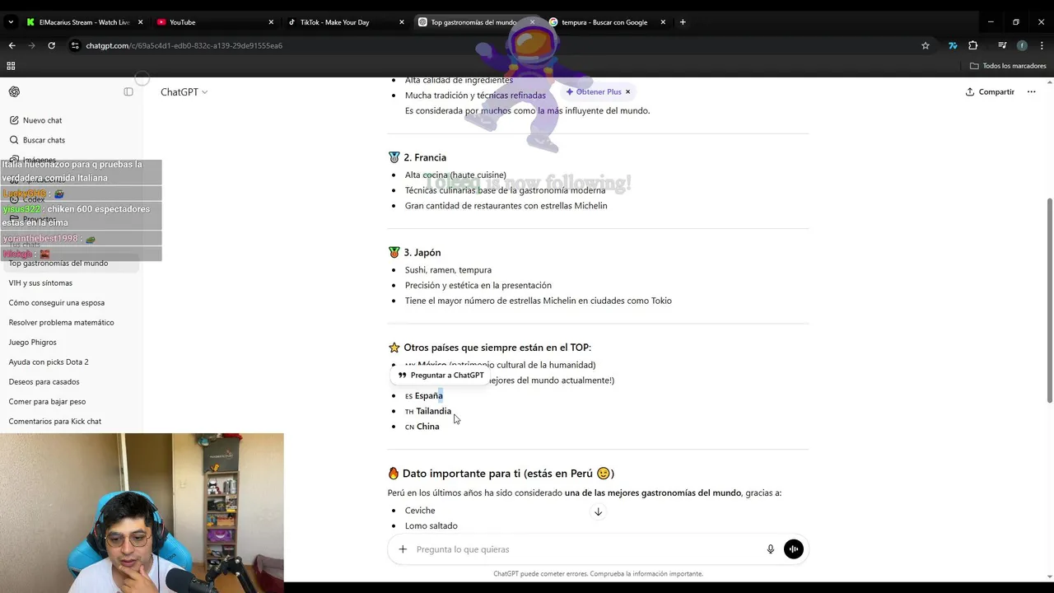Click the Lomo saltado list item
This screenshot has width=1054, height=593.
click(x=431, y=525)
